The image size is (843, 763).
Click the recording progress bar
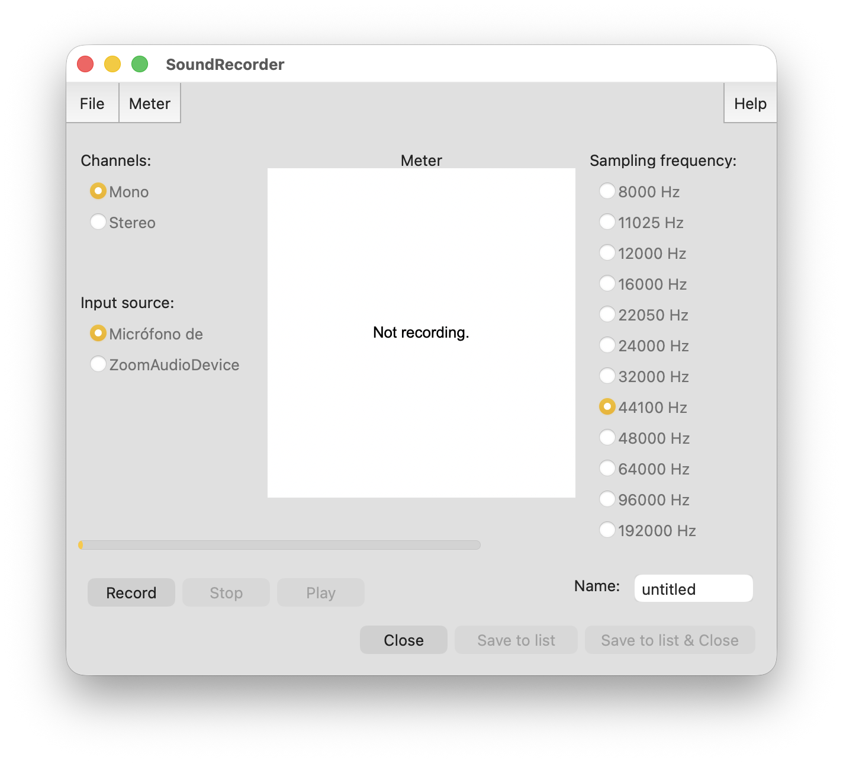[x=279, y=545]
